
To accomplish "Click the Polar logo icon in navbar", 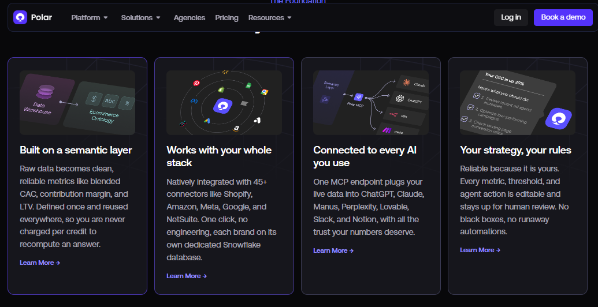I will (20, 17).
